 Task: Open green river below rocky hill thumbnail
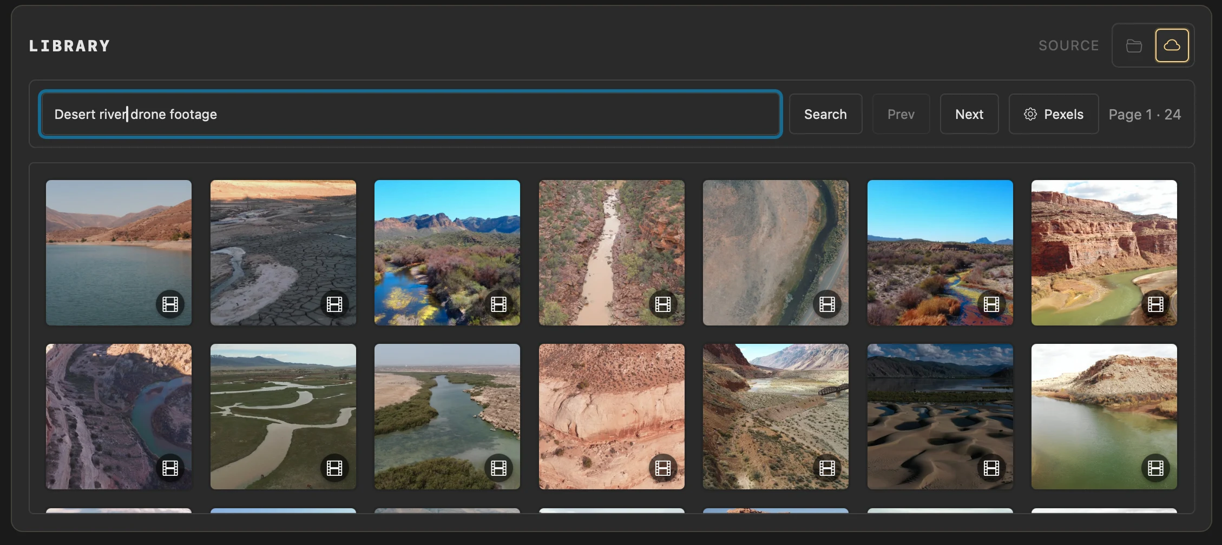tap(1104, 416)
